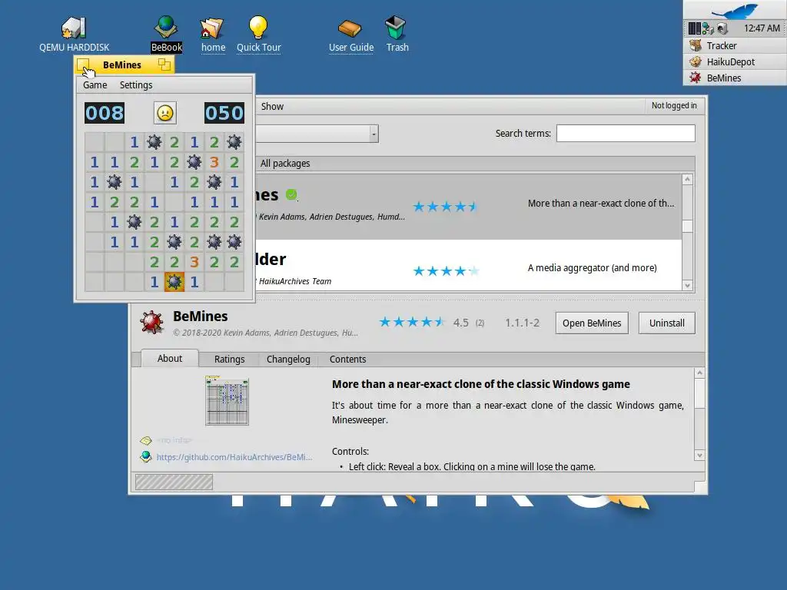Click the description pane scrollbar up arrow
The width and height of the screenshot is (787, 590).
pyautogui.click(x=699, y=373)
